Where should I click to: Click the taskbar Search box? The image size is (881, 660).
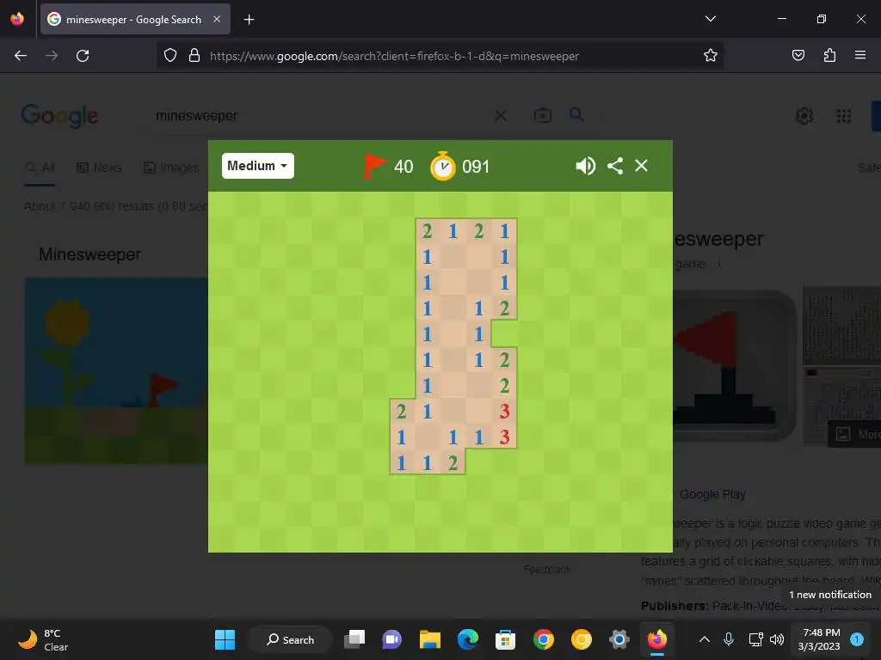click(x=290, y=639)
